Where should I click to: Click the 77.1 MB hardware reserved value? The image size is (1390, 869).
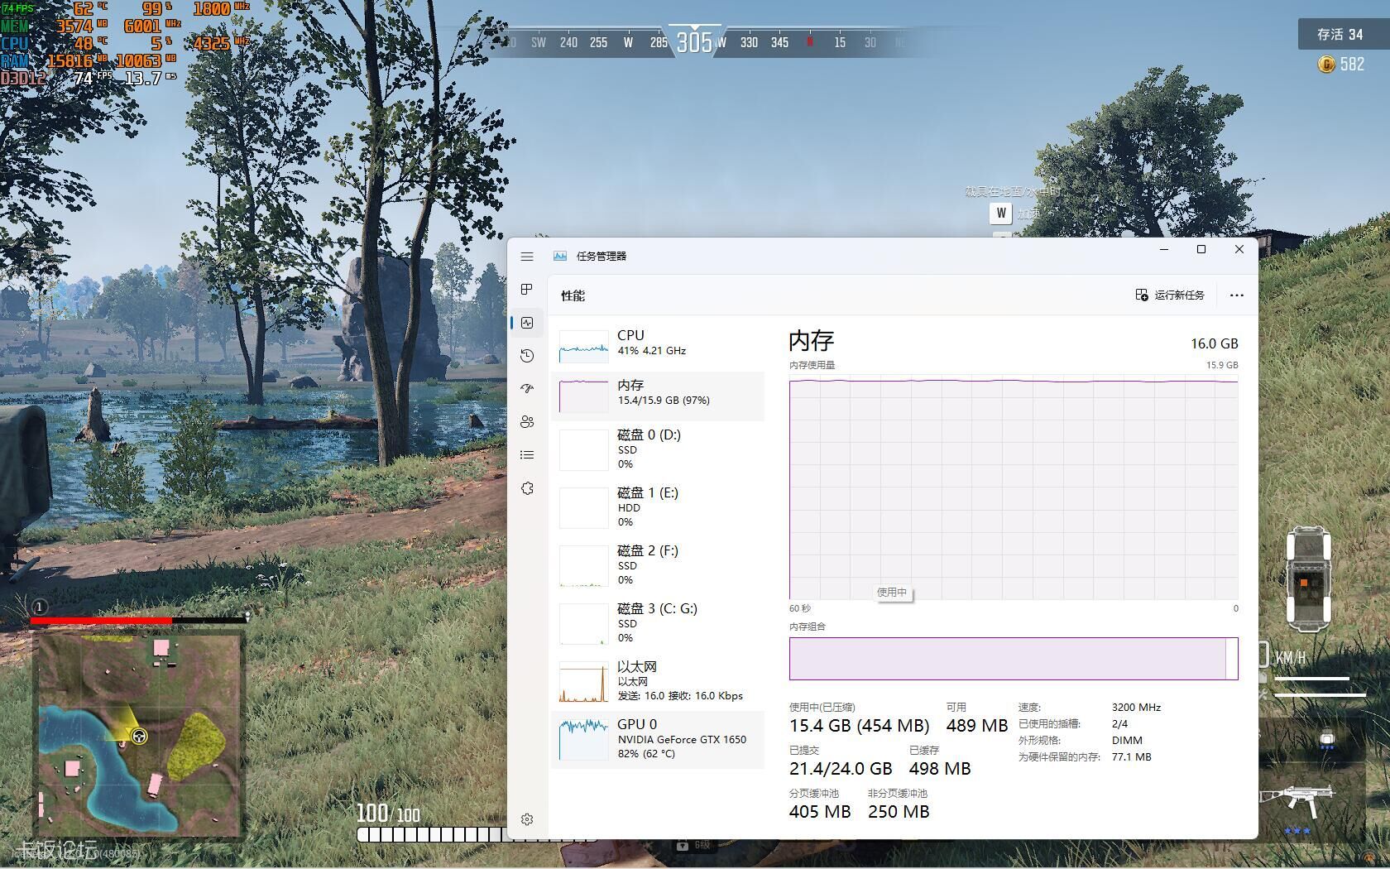pos(1131,757)
